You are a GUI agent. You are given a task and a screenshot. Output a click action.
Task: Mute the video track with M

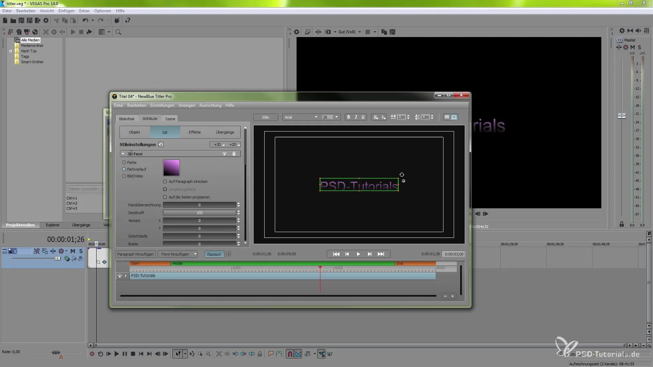[x=72, y=251]
